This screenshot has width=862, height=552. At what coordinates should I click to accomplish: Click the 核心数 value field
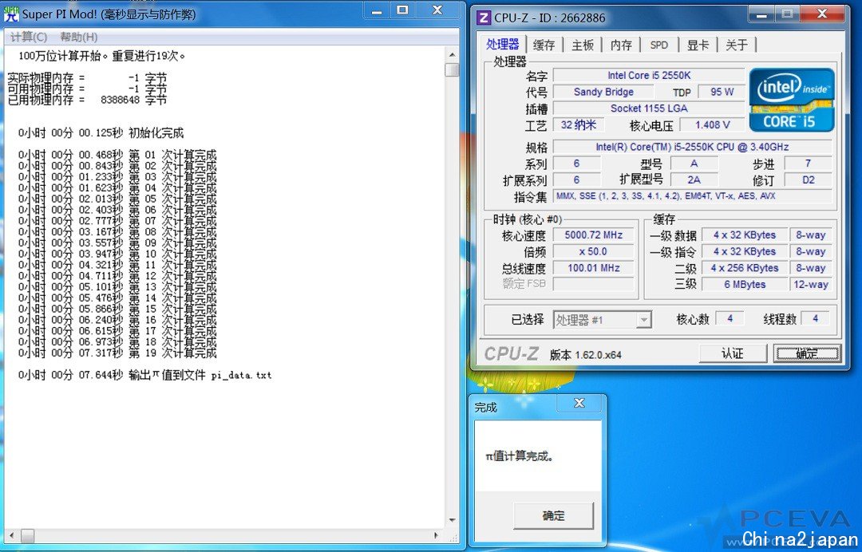pos(730,318)
